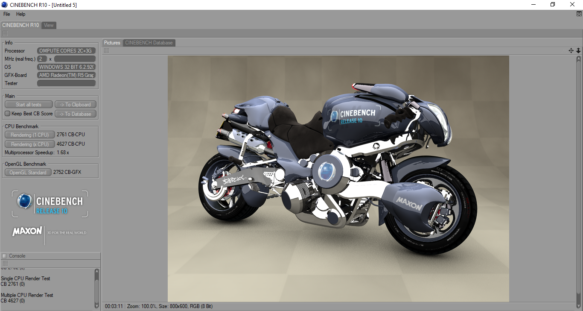This screenshot has height=311, width=583.
Task: Click the move-view crosshair icon in Pictures panel
Action: tap(571, 50)
